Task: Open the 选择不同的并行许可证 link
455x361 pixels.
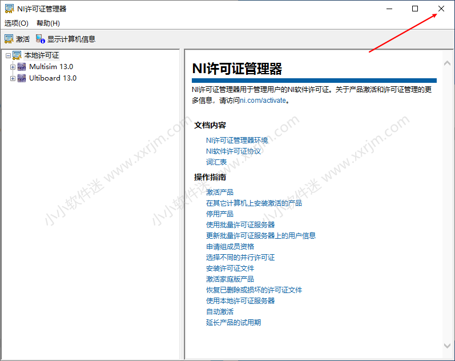Action: click(240, 257)
